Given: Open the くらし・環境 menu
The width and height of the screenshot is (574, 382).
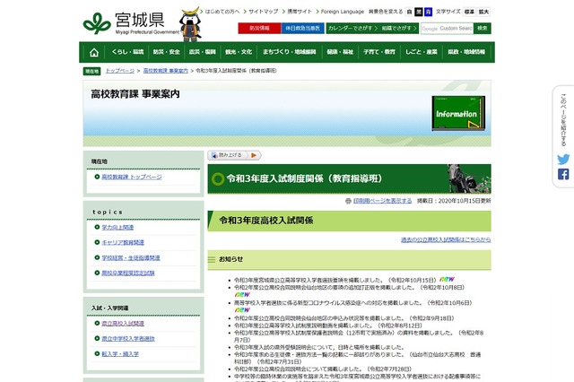Looking at the screenshot, I should tap(127, 52).
